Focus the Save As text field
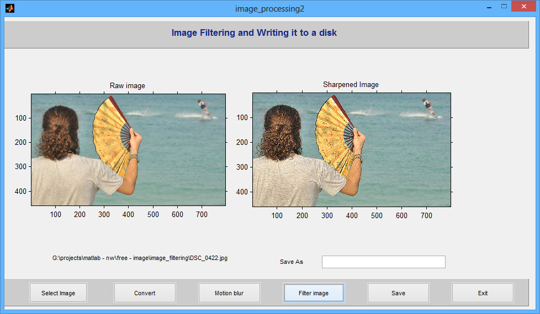Viewport: 540px width, 314px height. tap(383, 262)
